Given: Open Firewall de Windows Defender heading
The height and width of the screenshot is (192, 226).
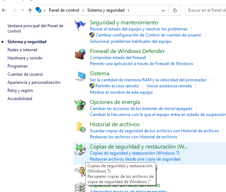Looking at the screenshot, I should 127,51.
